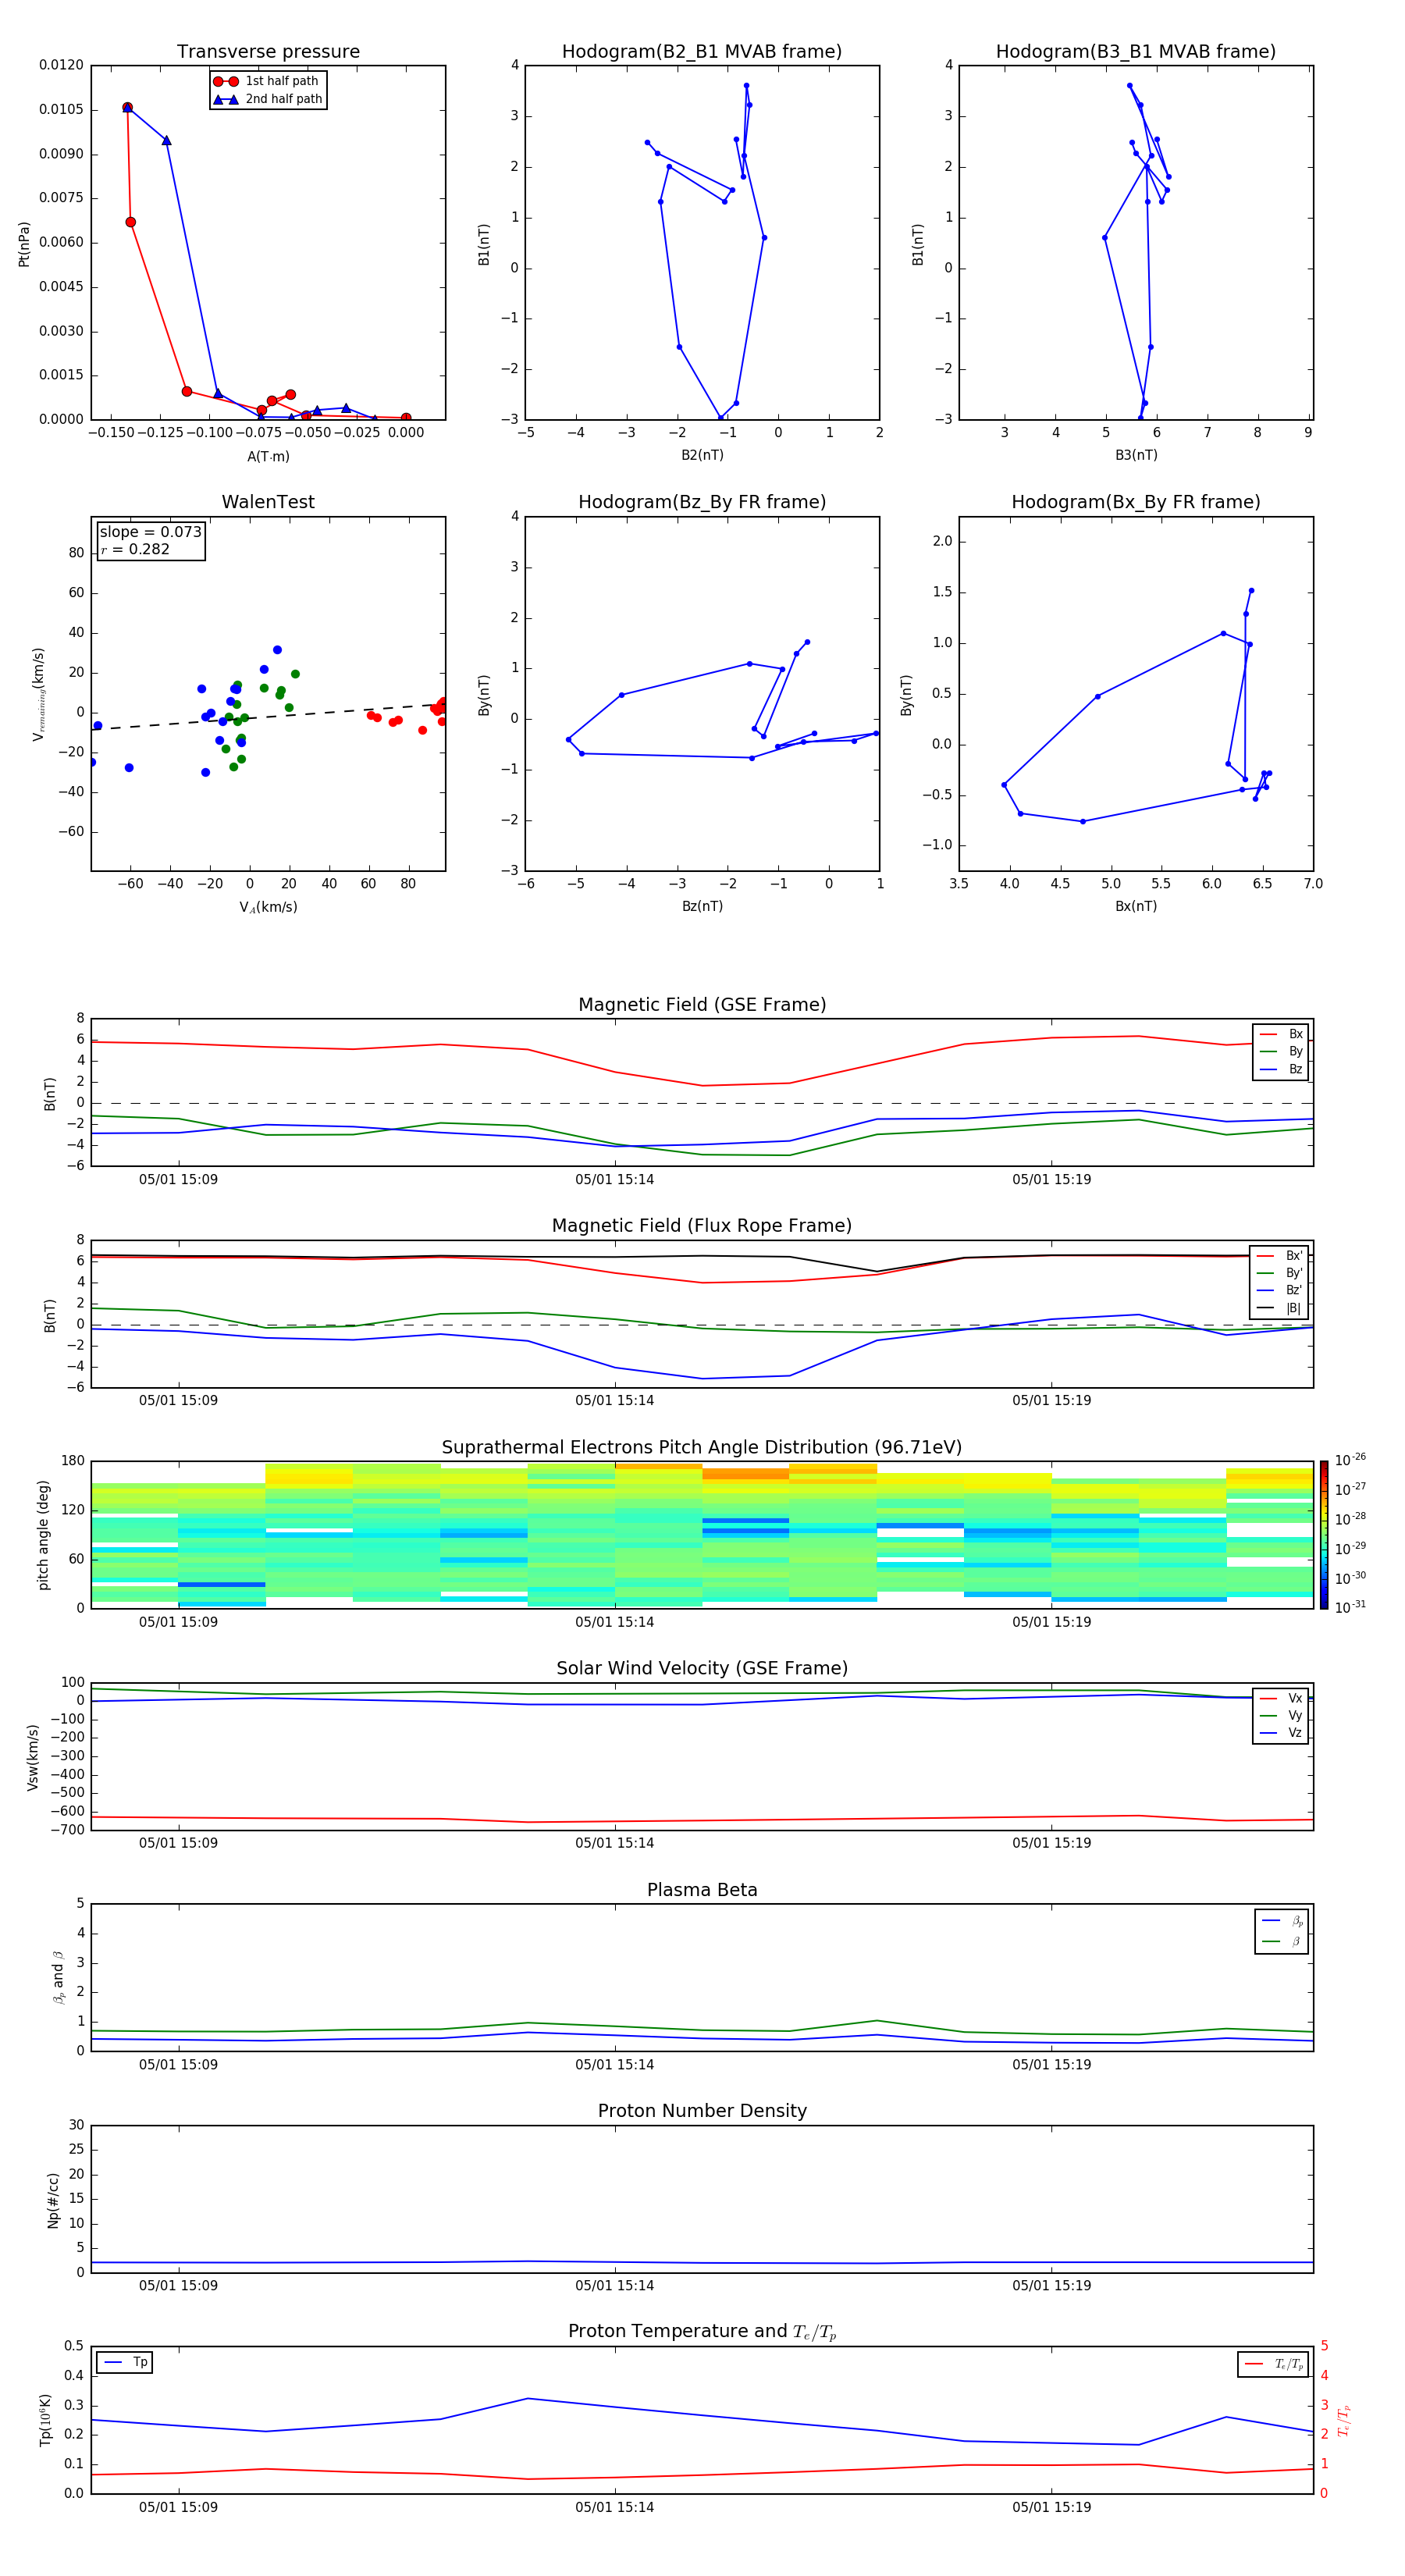Click the "pitch angle (deg)" axis label

coord(43,1535)
